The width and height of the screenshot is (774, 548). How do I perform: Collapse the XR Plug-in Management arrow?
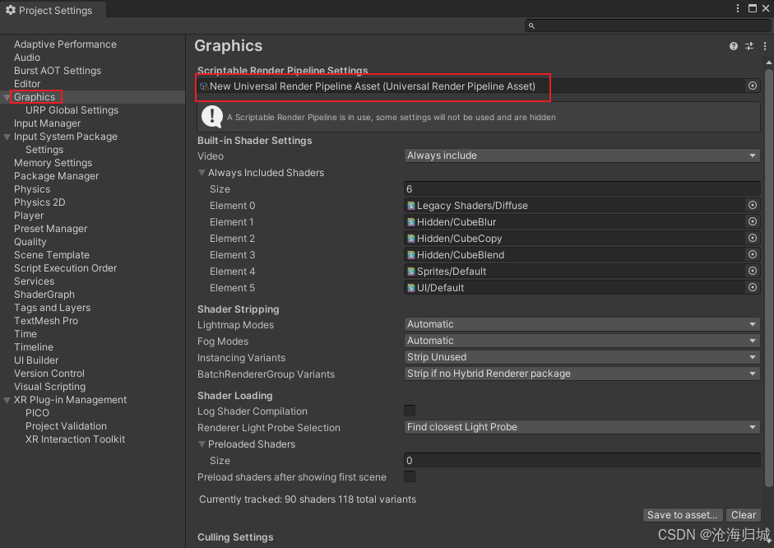[x=7, y=400]
